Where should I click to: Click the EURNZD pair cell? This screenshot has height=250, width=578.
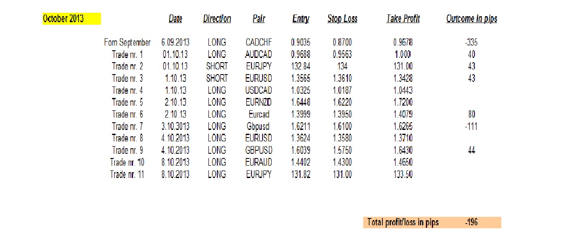(259, 102)
